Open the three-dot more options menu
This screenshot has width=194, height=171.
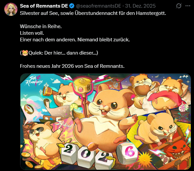click(188, 6)
